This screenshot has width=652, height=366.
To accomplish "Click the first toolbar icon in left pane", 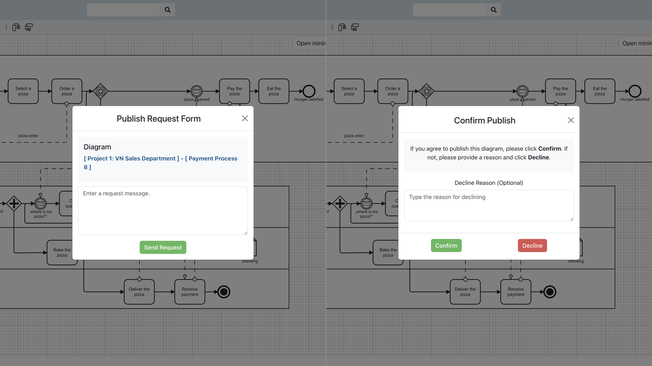I will point(16,27).
